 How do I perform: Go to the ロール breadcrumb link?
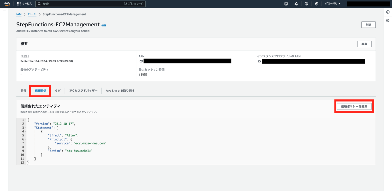[x=32, y=14]
